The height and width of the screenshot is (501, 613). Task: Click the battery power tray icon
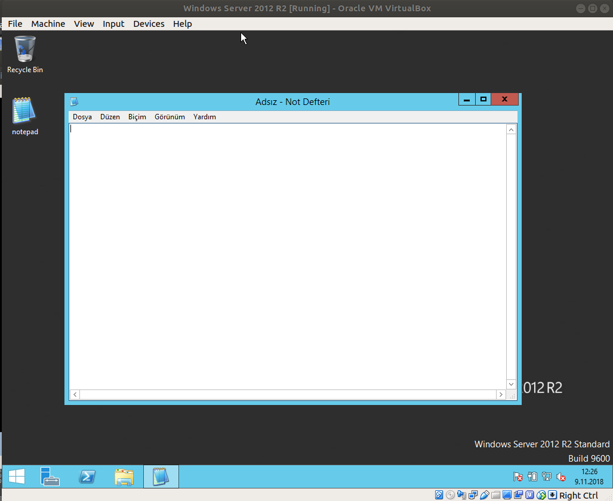(x=532, y=477)
